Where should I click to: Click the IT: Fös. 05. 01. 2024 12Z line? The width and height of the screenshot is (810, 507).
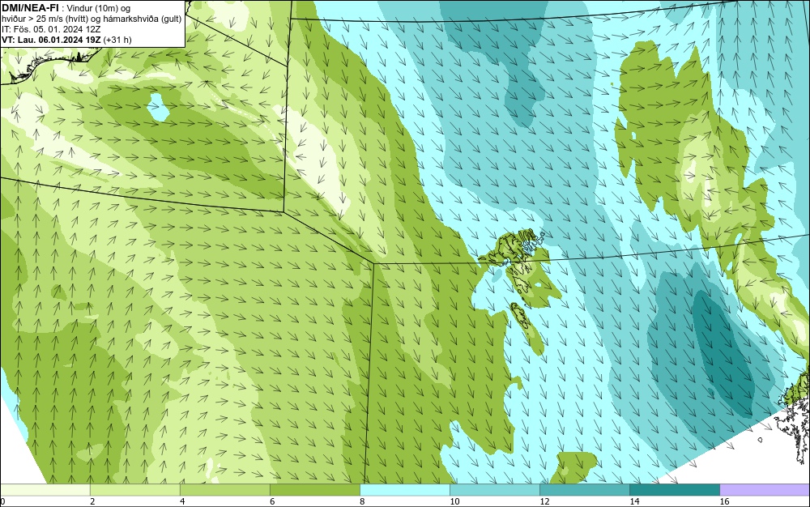click(x=51, y=29)
